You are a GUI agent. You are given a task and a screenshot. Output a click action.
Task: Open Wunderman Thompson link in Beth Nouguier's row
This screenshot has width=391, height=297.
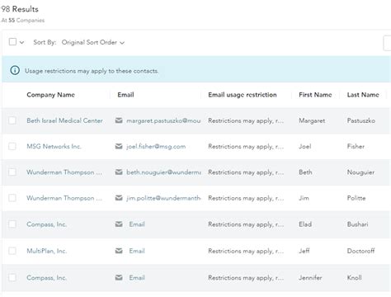(x=64, y=172)
